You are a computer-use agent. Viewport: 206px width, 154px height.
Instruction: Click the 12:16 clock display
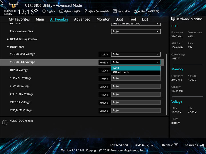26,12
